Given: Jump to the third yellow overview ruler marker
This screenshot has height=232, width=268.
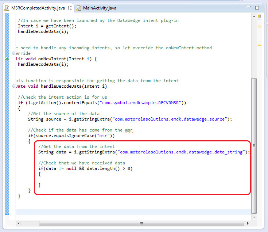Looking at the screenshot, I should (259, 45).
